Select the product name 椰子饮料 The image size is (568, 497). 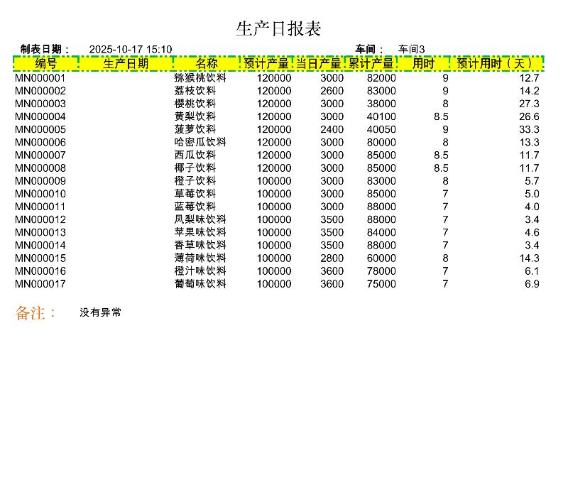195,168
